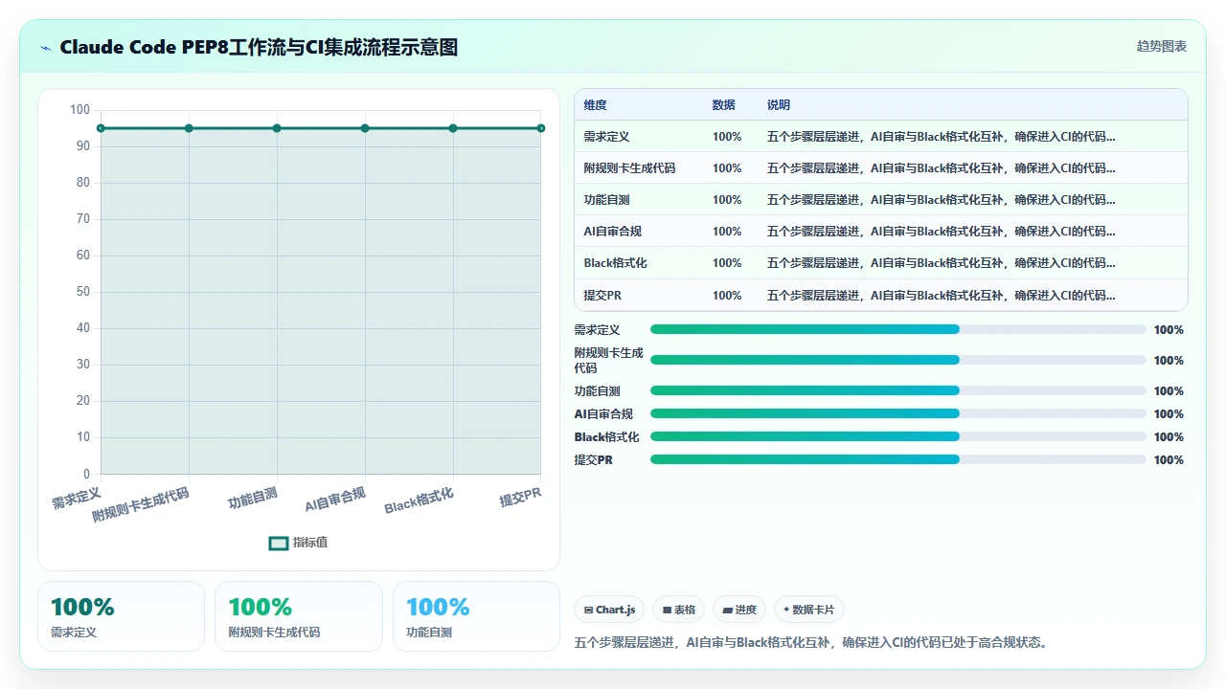
Task: Click the page title Claude Code PEP8工作流与CI集成流程示意图
Action: [x=259, y=47]
